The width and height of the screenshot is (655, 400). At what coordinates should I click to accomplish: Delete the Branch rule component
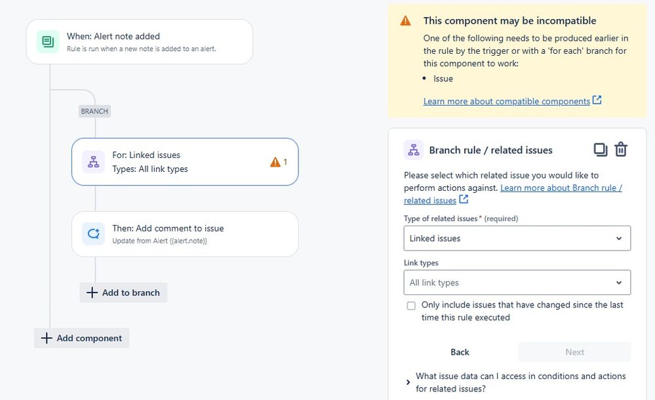coord(621,150)
